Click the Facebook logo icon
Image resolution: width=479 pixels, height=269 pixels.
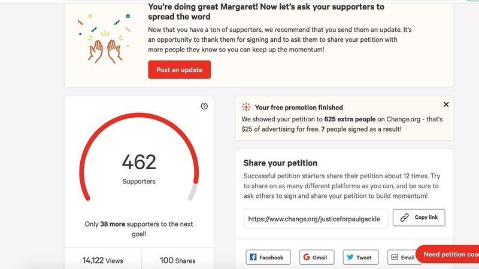tap(253, 257)
